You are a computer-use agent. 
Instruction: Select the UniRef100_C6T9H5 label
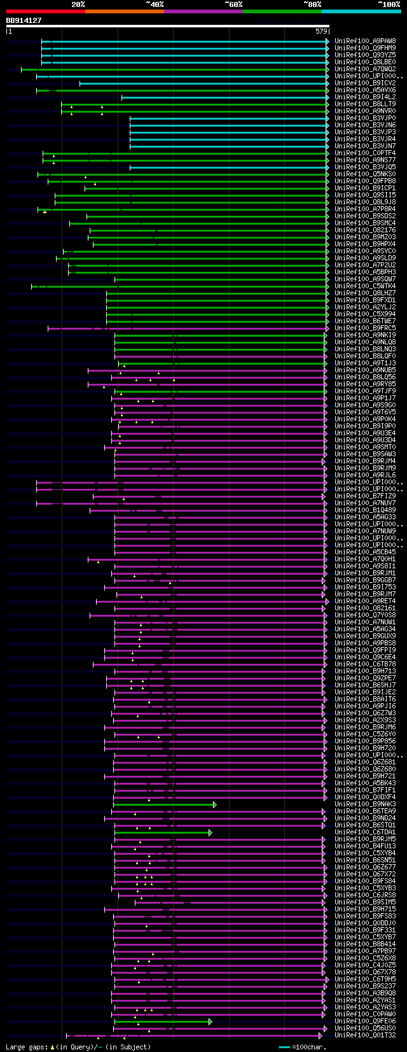pyautogui.click(x=365, y=979)
